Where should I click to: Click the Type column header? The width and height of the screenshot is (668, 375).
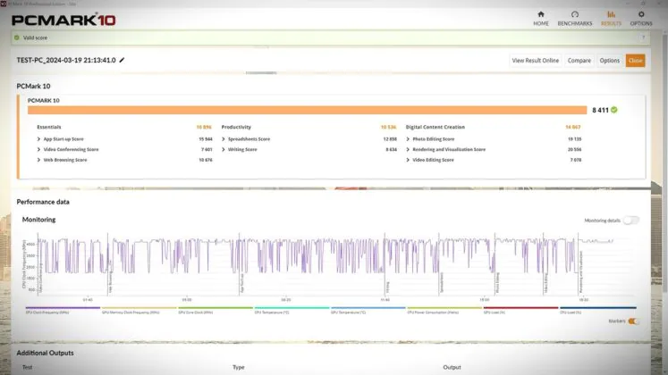[x=239, y=367]
